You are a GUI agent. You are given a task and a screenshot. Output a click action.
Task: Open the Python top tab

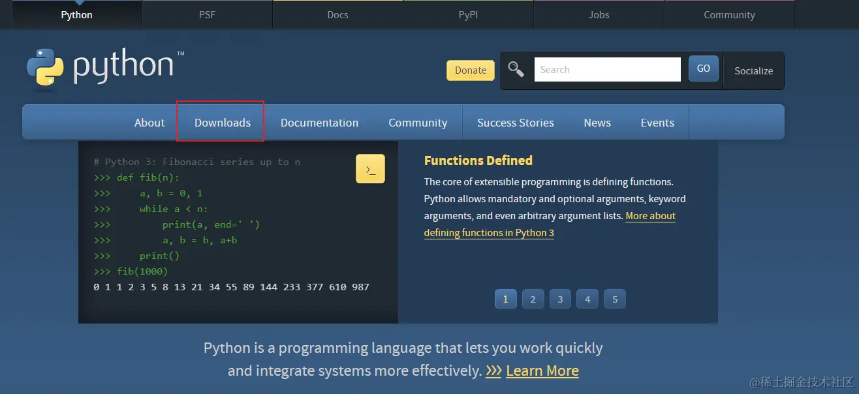pos(76,15)
